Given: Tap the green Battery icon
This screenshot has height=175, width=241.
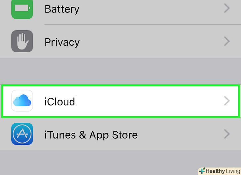Looking at the screenshot, I should point(22,8).
